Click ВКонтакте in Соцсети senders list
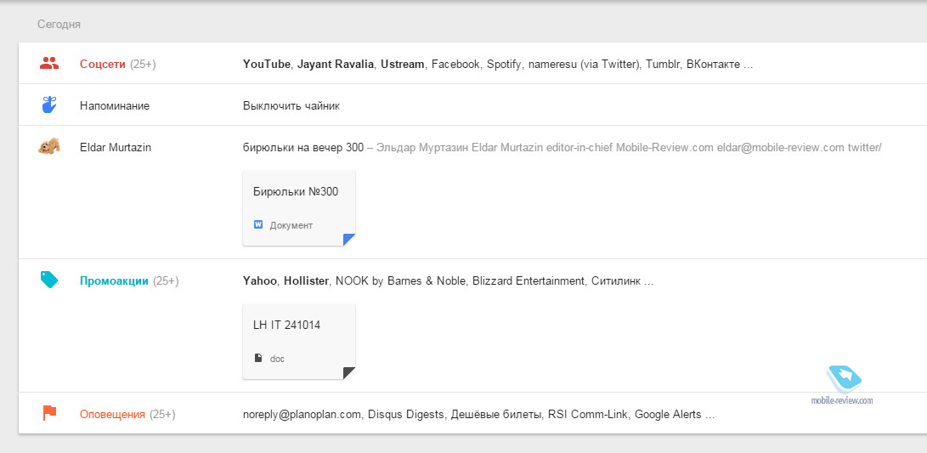The height and width of the screenshot is (453, 927). click(713, 64)
